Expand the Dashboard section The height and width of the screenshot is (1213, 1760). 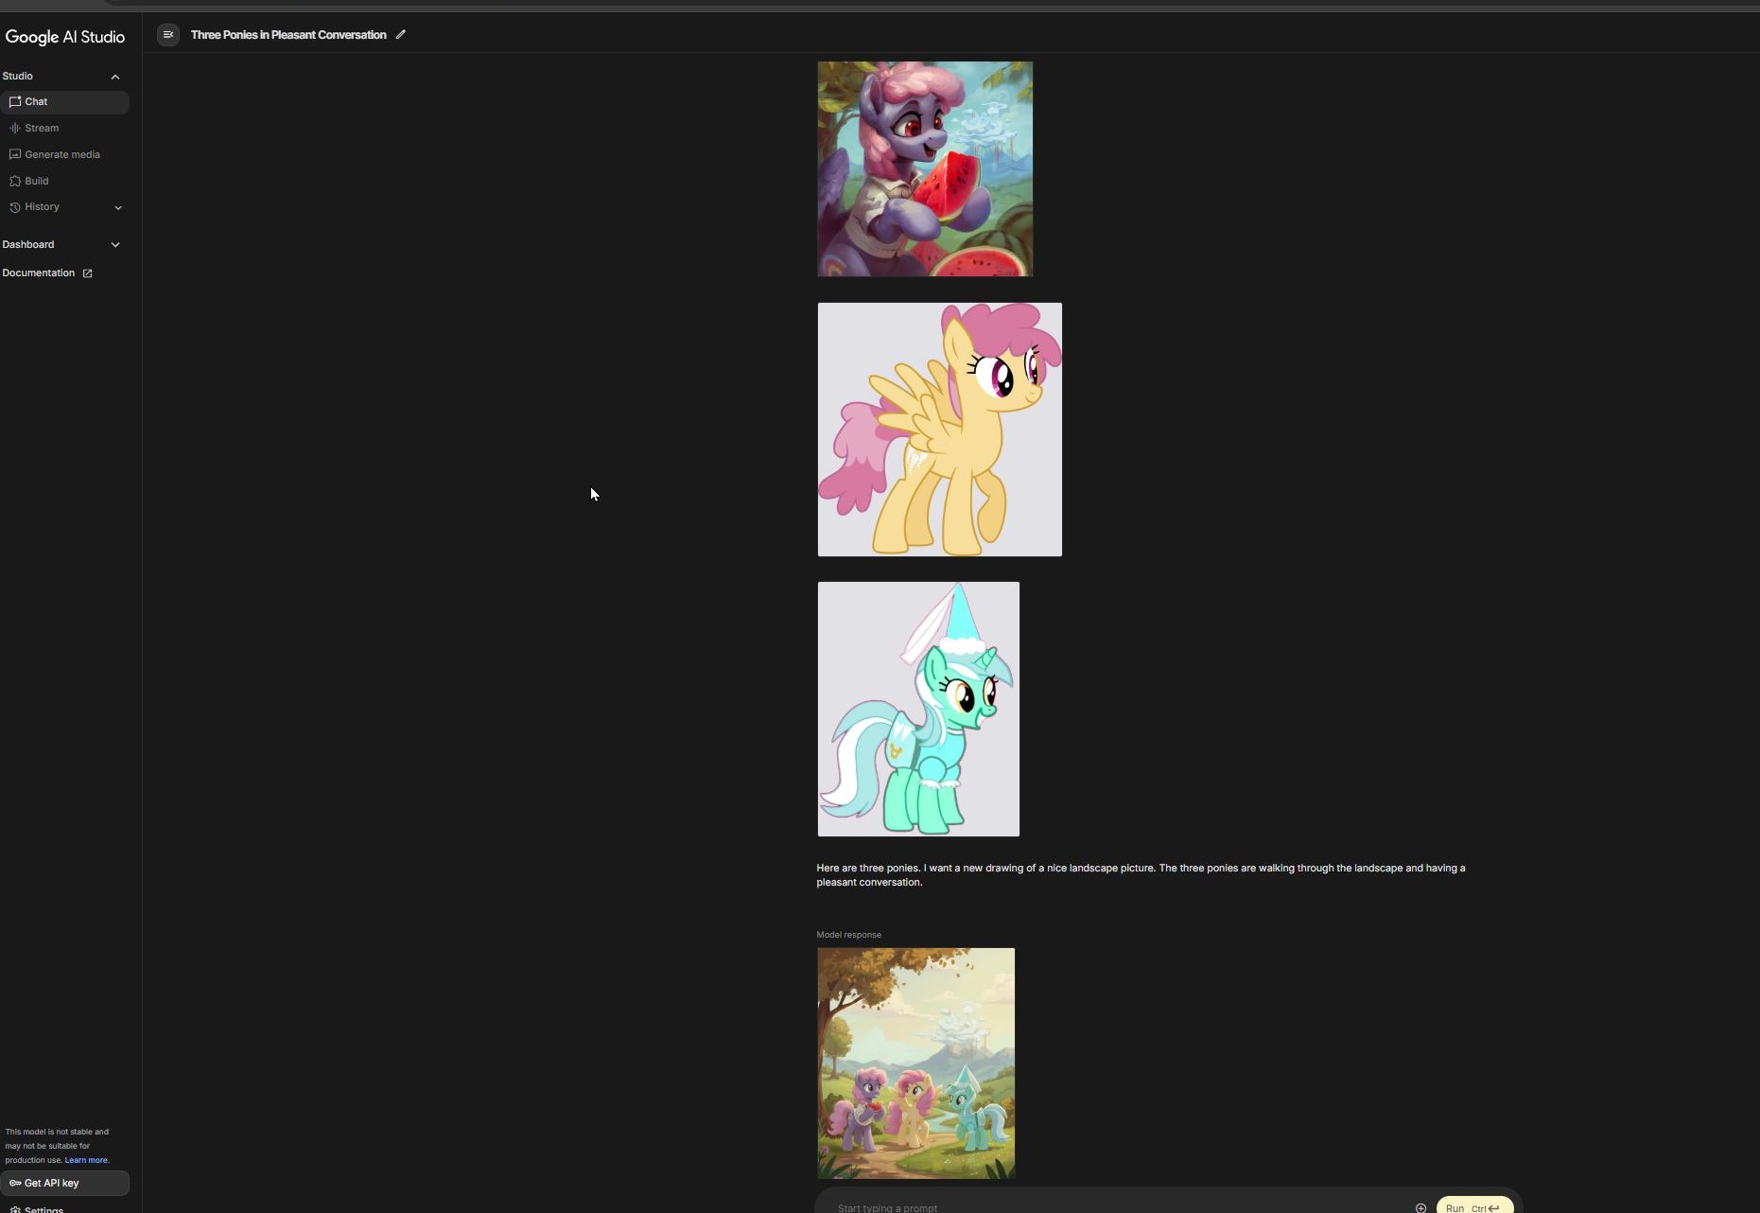pos(115,245)
